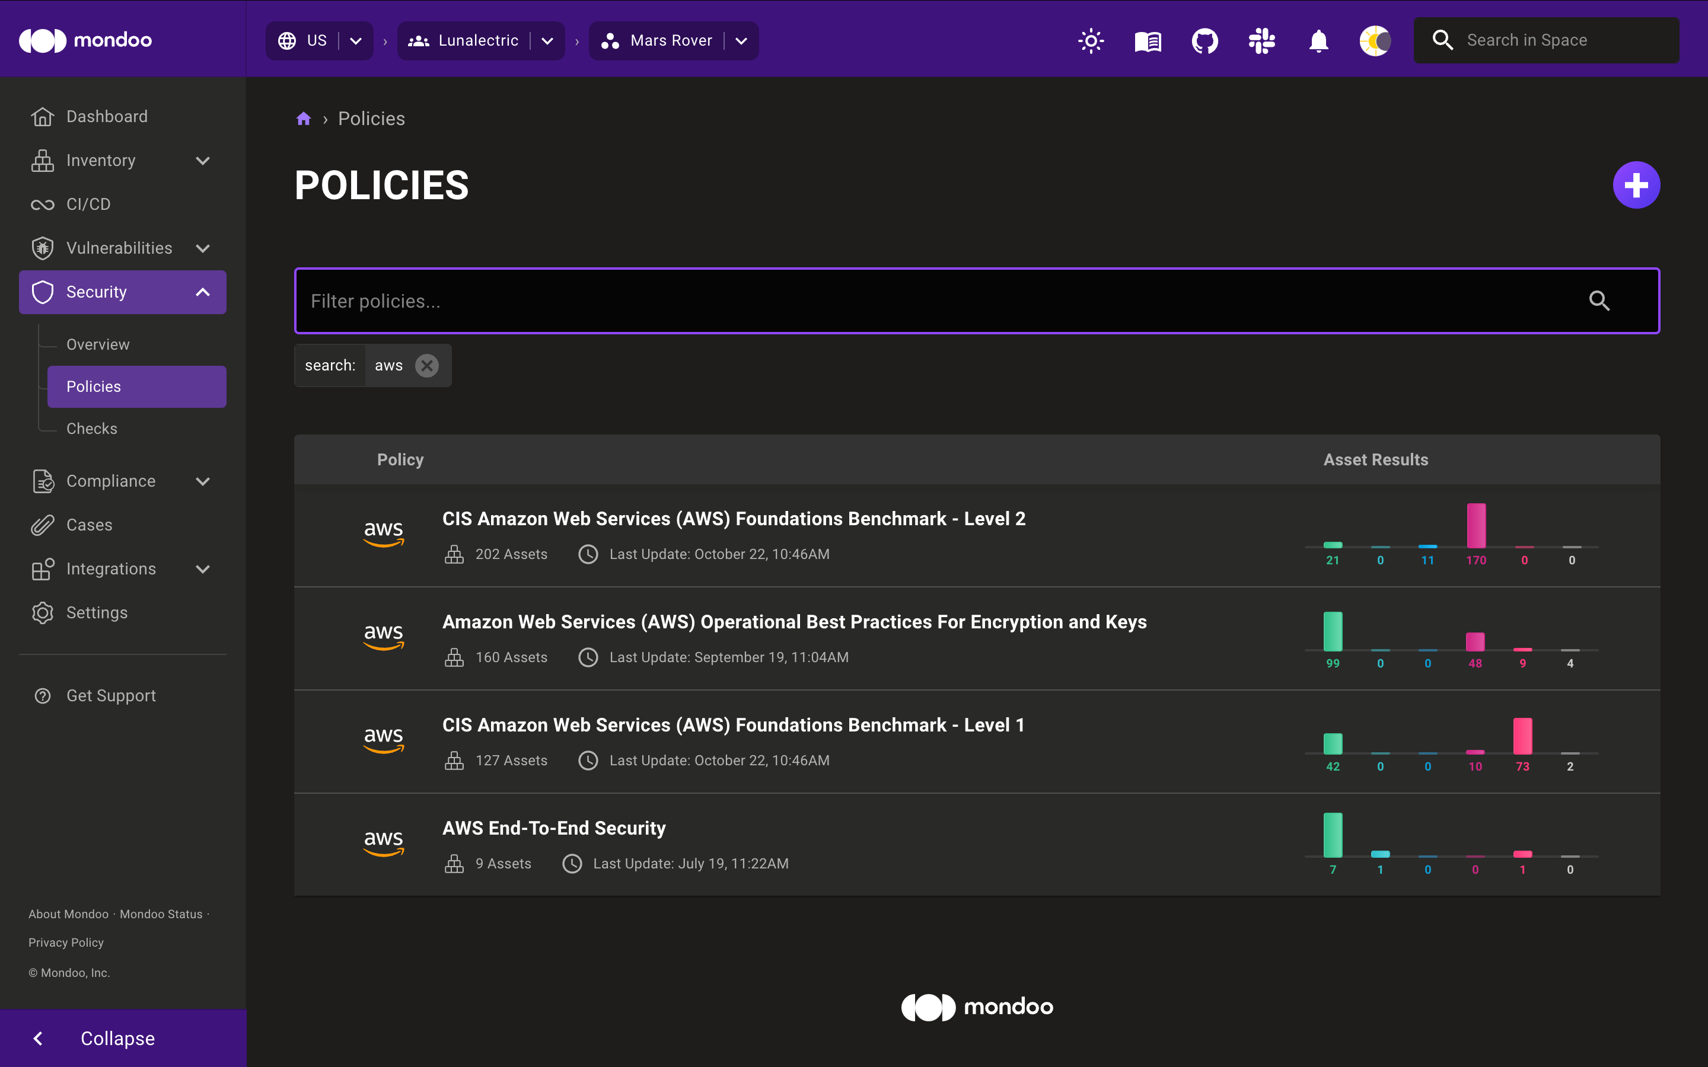Click the notifications bell icon
Viewport: 1708px width, 1067px height.
1318,39
